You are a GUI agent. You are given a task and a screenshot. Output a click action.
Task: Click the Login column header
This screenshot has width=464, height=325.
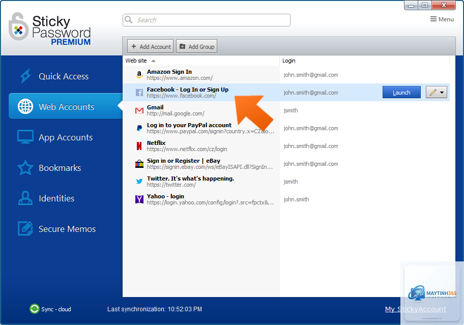(364, 61)
